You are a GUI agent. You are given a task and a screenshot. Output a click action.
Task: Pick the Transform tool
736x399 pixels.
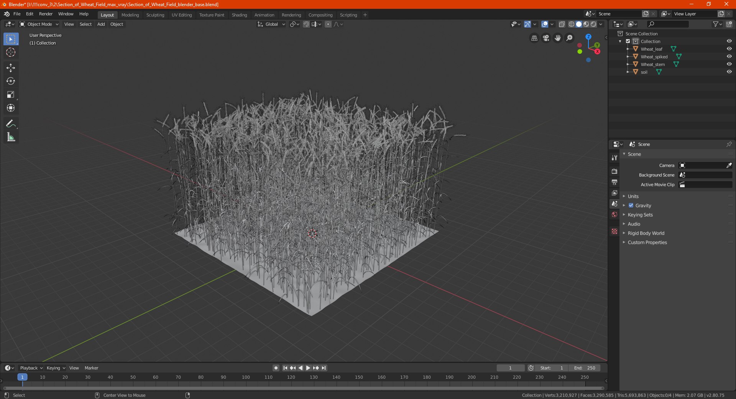(11, 108)
